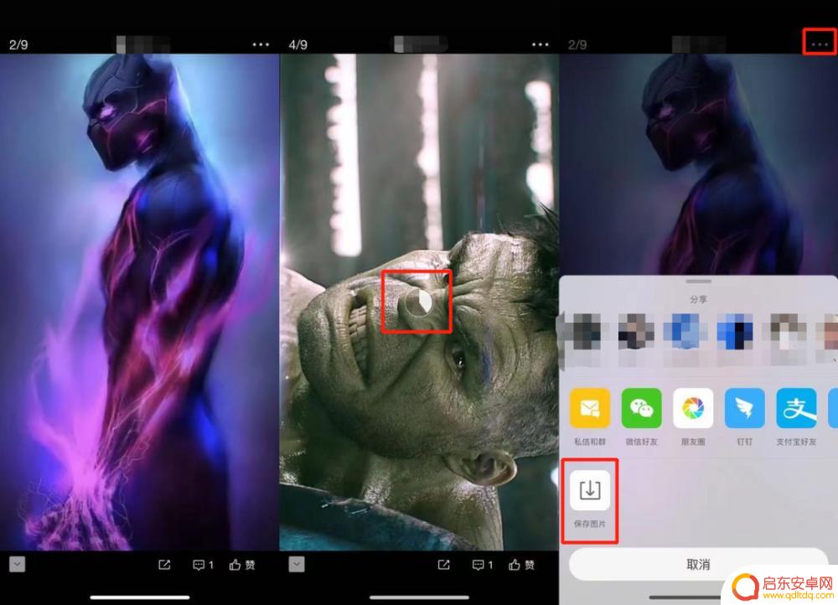Expand the caption chevron on the 4/9 screen
Screen dimensions: 838x605
[297, 565]
